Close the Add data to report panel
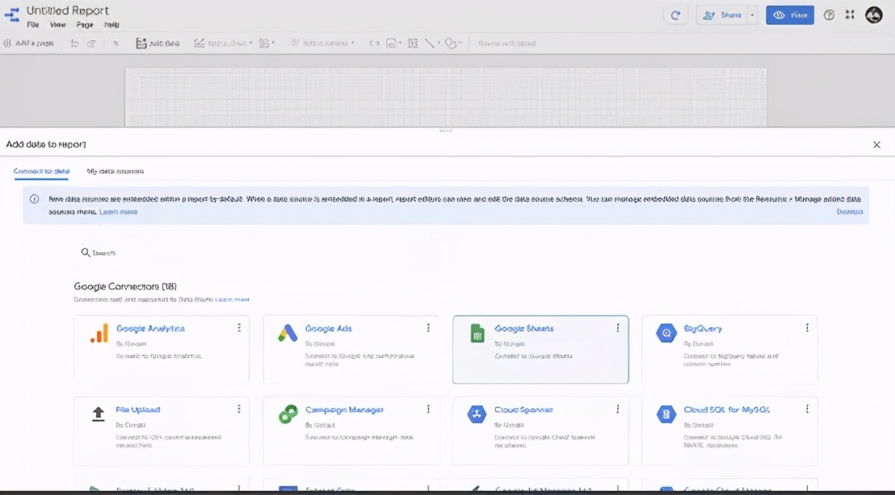This screenshot has width=895, height=495. click(876, 144)
